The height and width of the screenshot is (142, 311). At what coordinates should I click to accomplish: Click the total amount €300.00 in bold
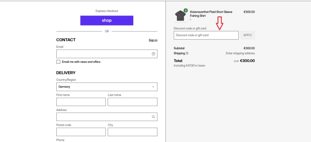coord(247,61)
